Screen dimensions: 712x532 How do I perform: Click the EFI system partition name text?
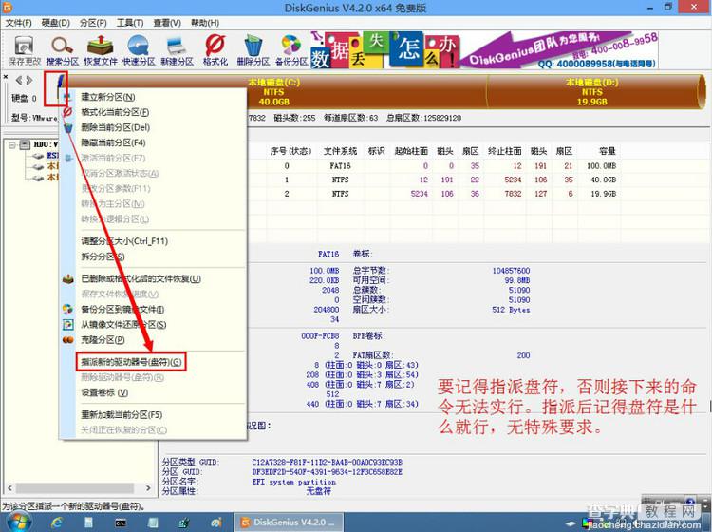[293, 482]
